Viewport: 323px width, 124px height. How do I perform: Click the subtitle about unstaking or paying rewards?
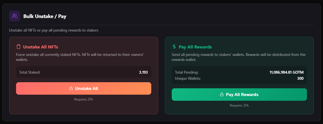[x=54, y=30]
